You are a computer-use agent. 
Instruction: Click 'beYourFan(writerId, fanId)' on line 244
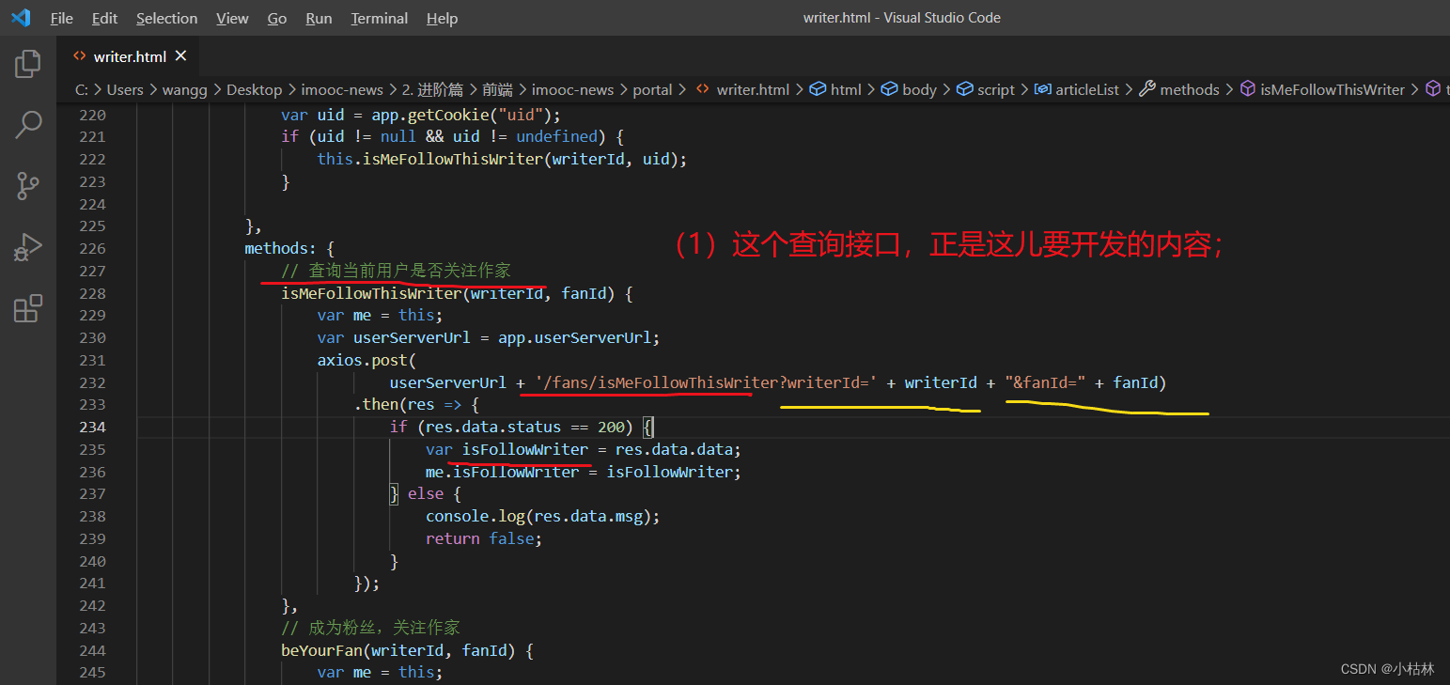click(x=400, y=649)
